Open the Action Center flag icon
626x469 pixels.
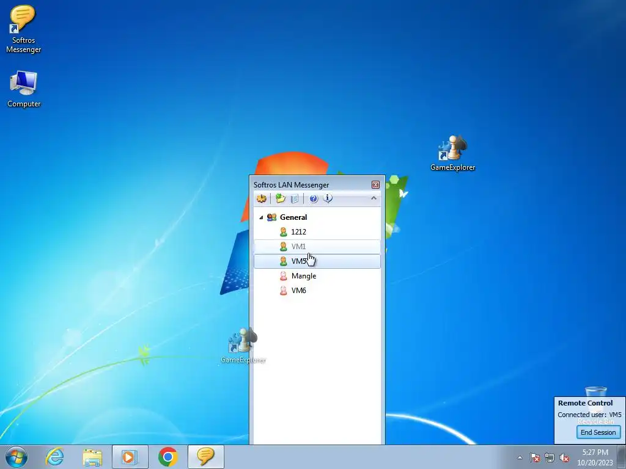(535, 457)
